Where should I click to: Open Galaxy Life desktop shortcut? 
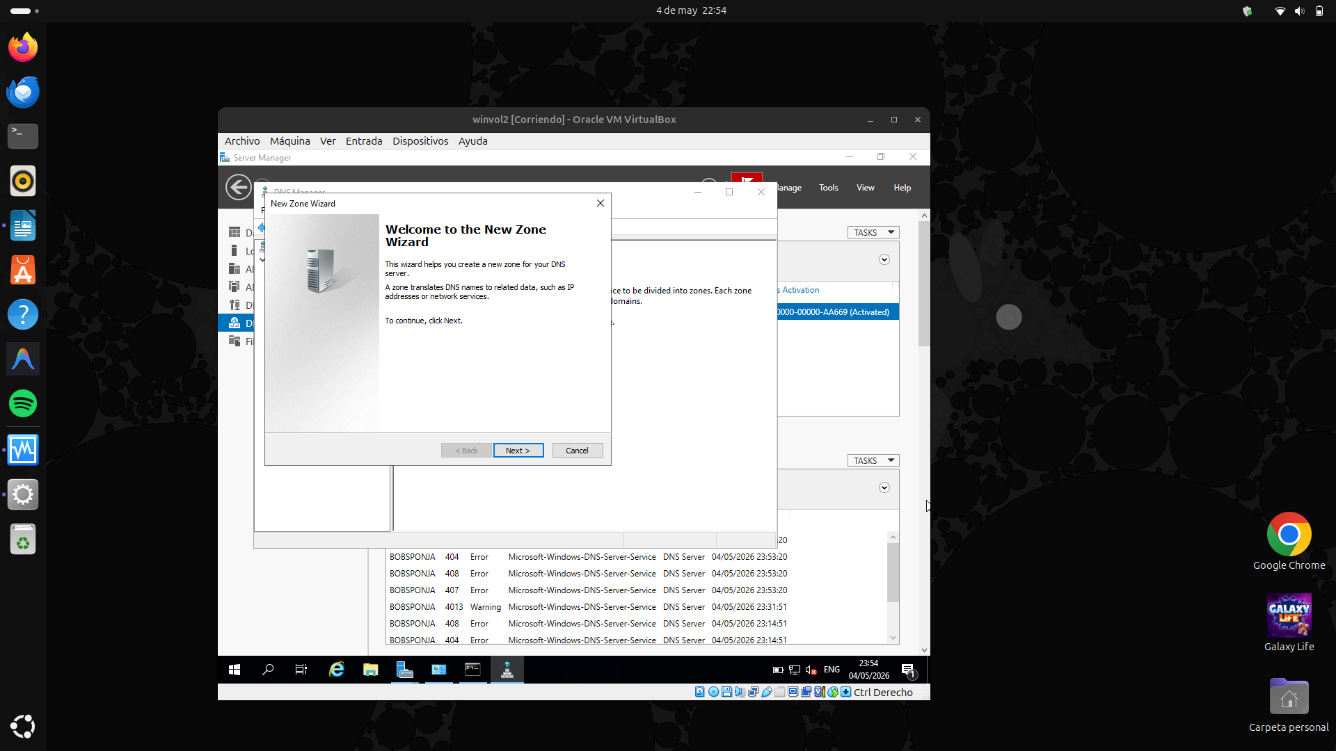pos(1289,622)
